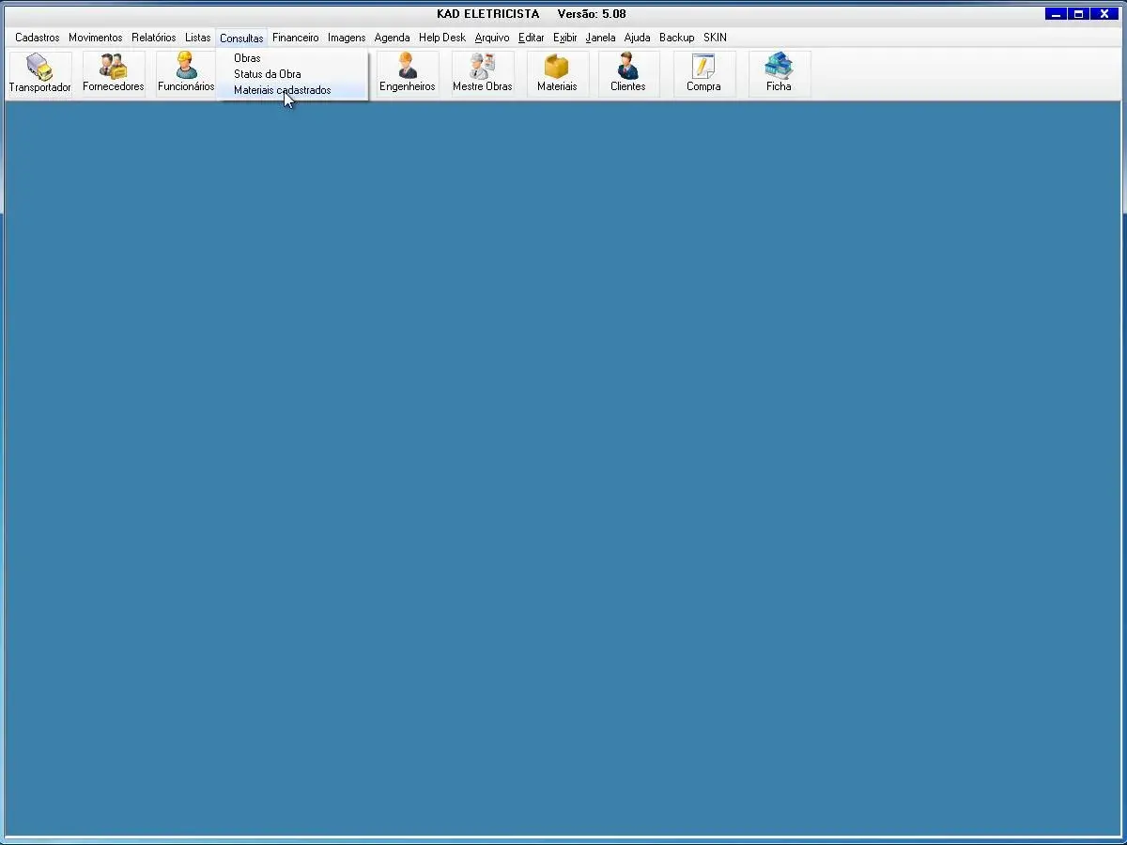Viewport: 1127px width, 845px height.
Task: Open the Relatórios menu
Action: pos(153,38)
